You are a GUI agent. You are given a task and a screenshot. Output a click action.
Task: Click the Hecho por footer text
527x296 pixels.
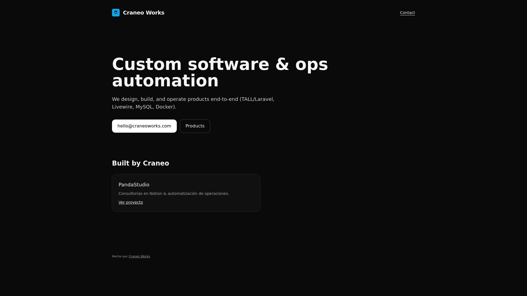point(120,256)
